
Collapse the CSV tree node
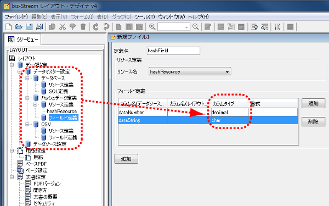[x=27, y=125]
